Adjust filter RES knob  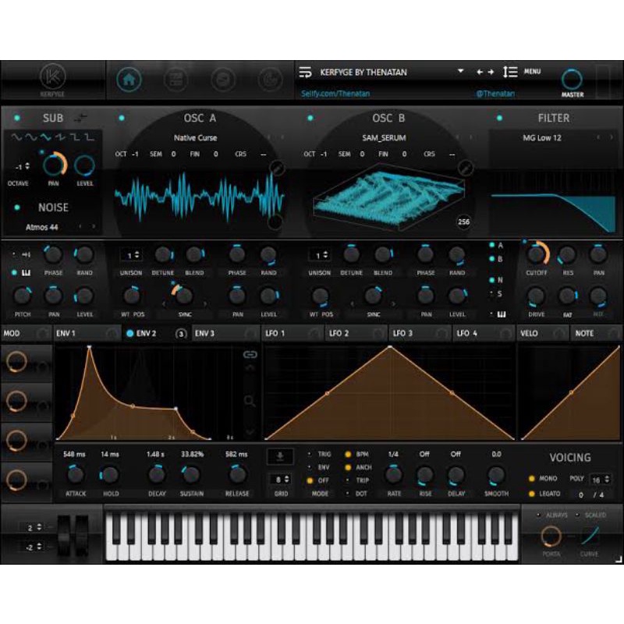[x=568, y=255]
